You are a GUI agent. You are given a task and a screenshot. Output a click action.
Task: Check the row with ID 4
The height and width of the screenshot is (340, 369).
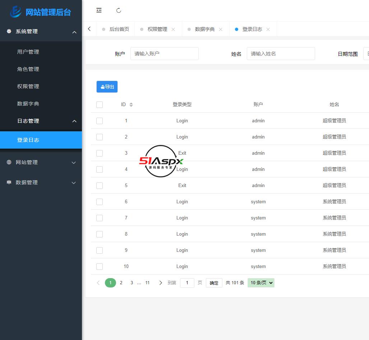click(x=100, y=169)
